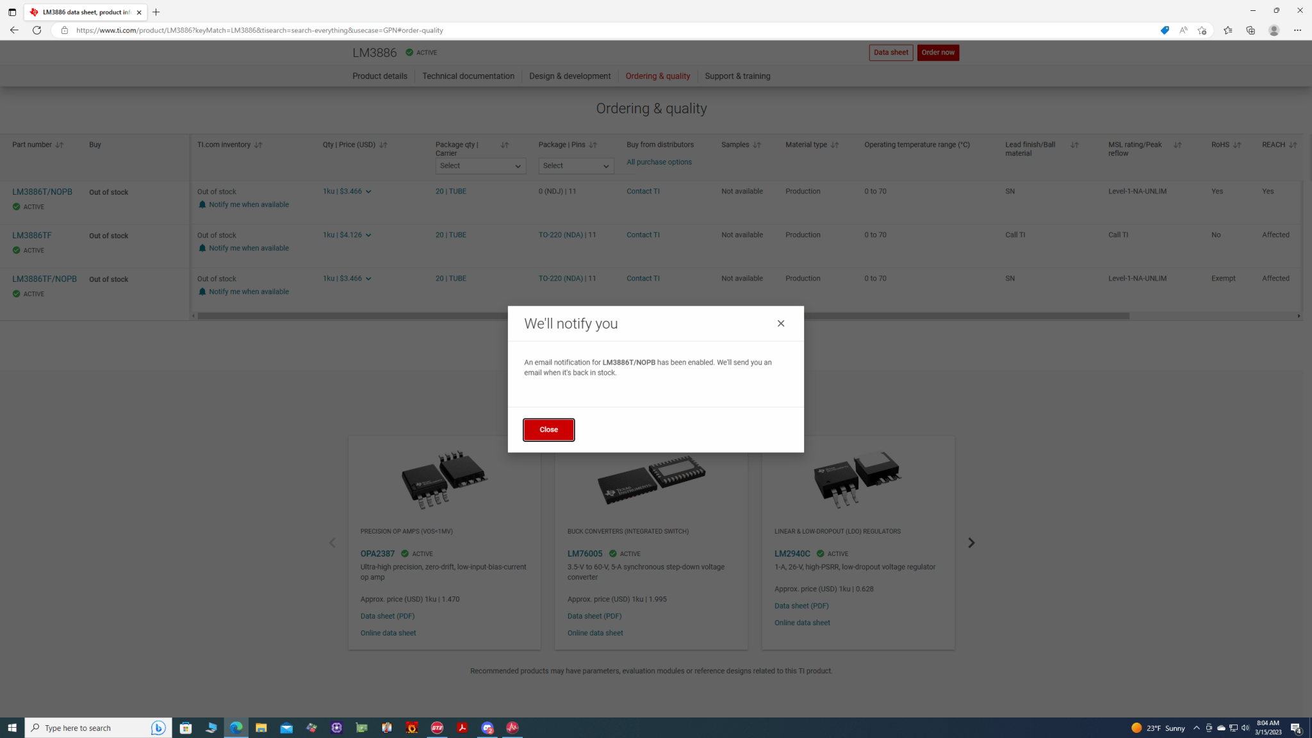Sort by Samples column

[757, 145]
